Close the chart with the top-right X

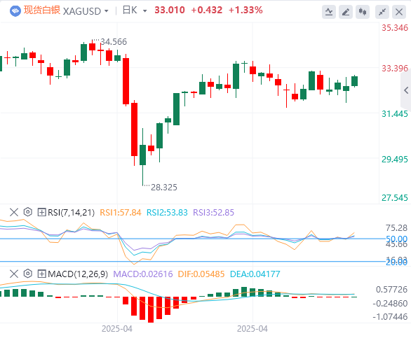tap(399, 12)
